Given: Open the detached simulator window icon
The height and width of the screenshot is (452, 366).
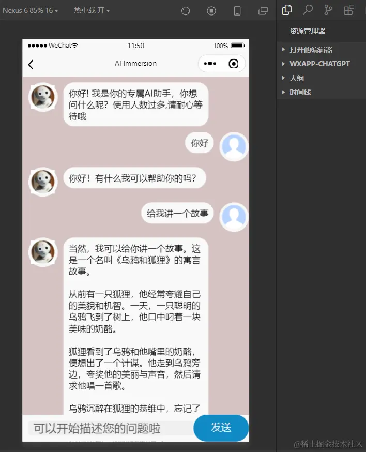Looking at the screenshot, I should click(263, 11).
